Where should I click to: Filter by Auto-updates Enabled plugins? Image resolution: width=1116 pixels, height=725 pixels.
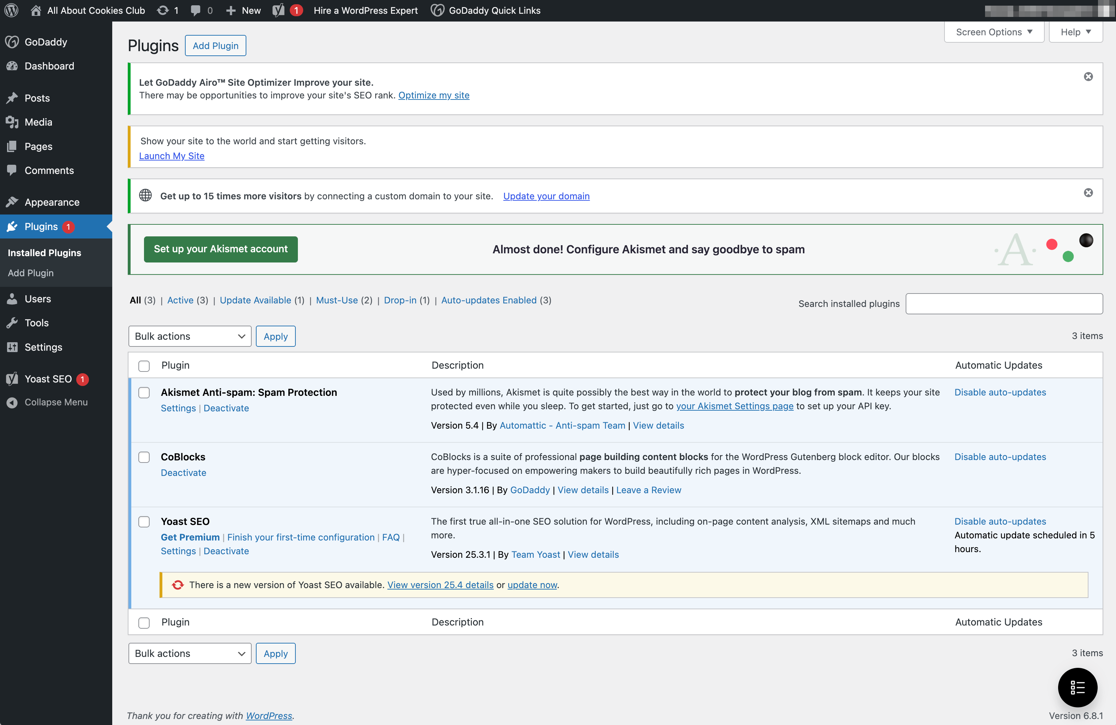[x=488, y=300]
